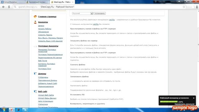Bookmark page with the star icon
Viewport: 199px width, 112px height.
pyautogui.click(x=184, y=7)
